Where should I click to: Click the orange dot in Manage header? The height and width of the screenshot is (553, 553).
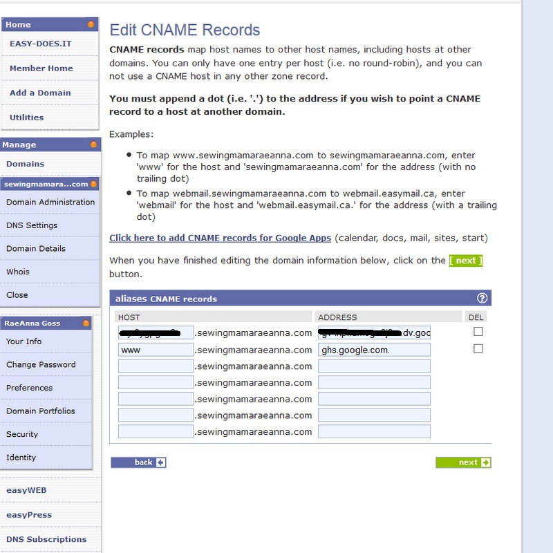pyautogui.click(x=93, y=144)
